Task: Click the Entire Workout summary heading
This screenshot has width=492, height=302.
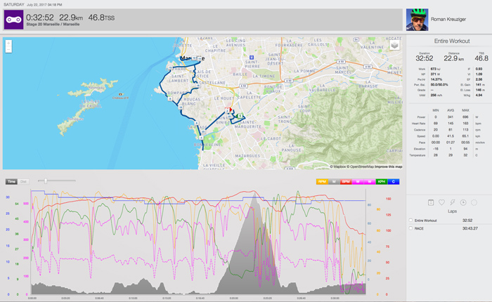Action: tap(452, 41)
